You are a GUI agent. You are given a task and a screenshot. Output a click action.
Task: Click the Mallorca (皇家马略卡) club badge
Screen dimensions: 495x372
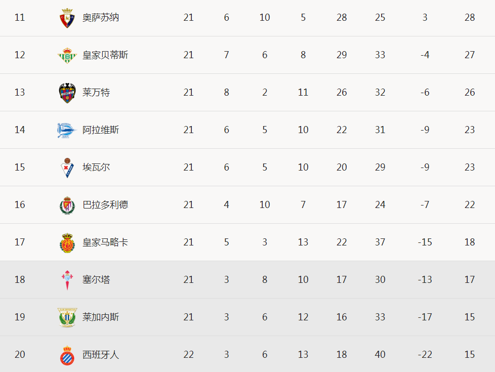tap(67, 242)
